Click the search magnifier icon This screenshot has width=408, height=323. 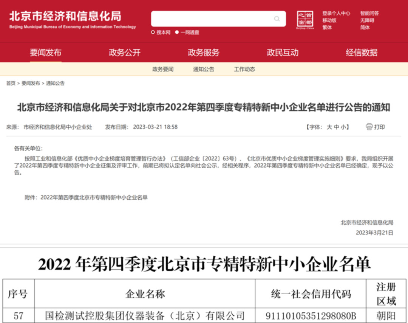277,19
